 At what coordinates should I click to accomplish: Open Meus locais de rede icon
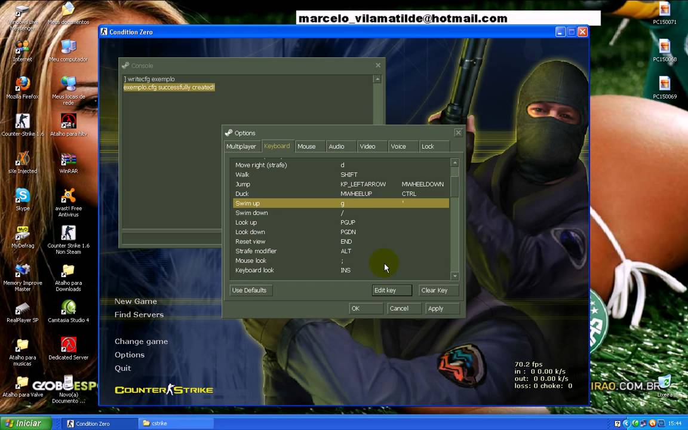click(68, 91)
